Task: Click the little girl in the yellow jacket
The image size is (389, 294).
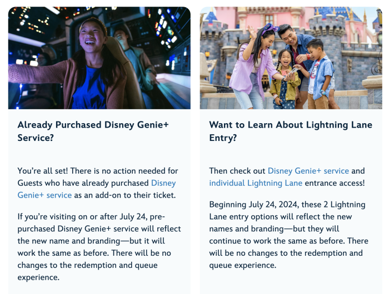Action: [285, 80]
